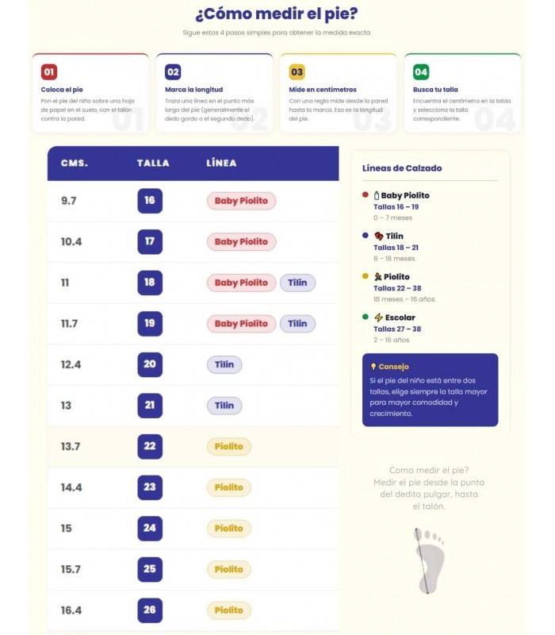
Task: Click the Piolito tag for size 24
Action: 228,528
